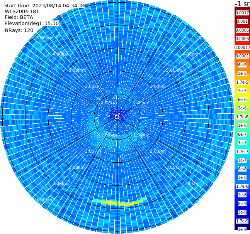The height and width of the screenshot is (234, 250).
Task: Click the 0.0017 colorbar label
Action: [242, 13]
